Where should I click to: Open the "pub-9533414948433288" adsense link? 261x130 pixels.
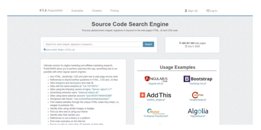[x=99, y=96]
